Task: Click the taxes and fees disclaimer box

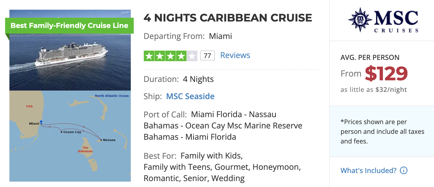Action: click(x=381, y=132)
